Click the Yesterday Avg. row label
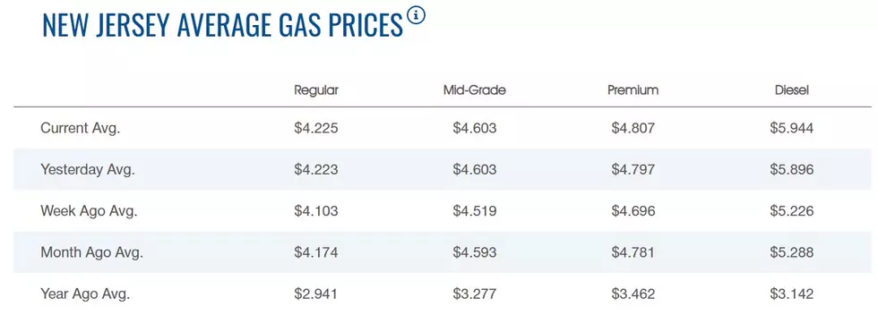The image size is (878, 323). coord(88,170)
